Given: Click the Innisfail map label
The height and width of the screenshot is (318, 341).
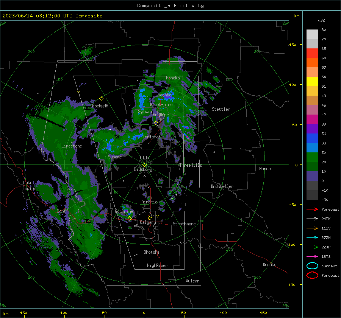Looking at the screenshot, I should [153, 137].
